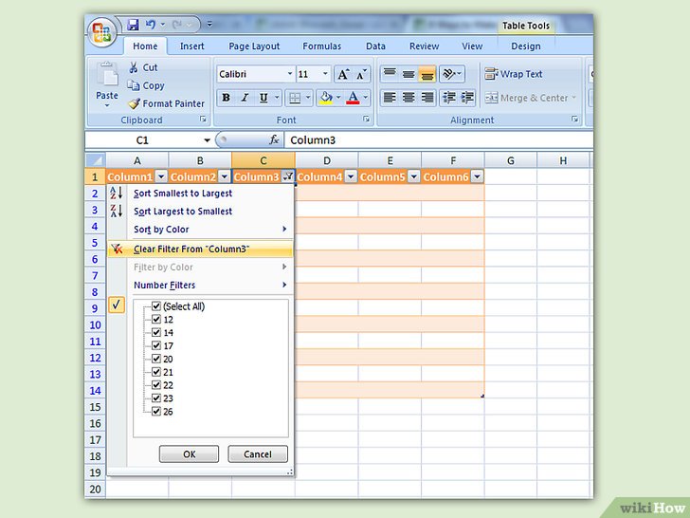Activate Format Painter brush
Screen dimensions: 690x518
(x=167, y=103)
